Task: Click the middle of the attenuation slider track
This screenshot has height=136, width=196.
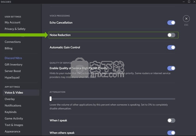Action: click(x=112, y=99)
